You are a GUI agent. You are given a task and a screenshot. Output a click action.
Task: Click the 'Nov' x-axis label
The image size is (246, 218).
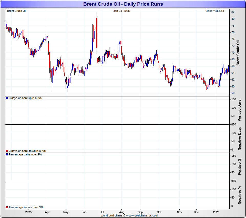click(179, 212)
